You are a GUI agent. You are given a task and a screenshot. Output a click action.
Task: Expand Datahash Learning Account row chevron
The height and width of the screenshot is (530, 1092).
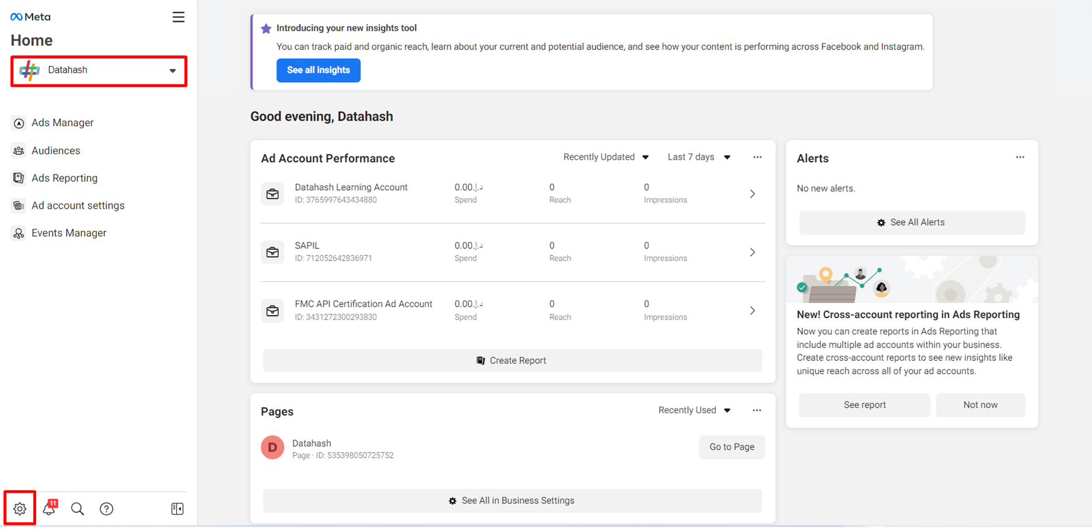click(752, 194)
